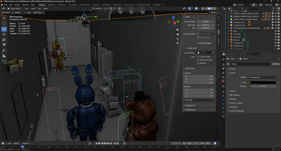
Task: Open the Drag Select Box dropdown
Action: 38,12
